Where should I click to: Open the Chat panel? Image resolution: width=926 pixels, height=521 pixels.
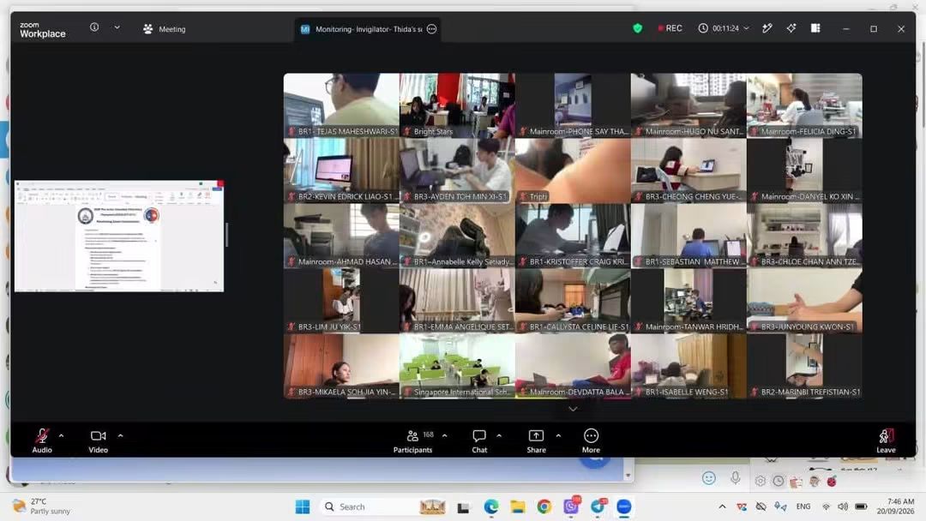[479, 440]
